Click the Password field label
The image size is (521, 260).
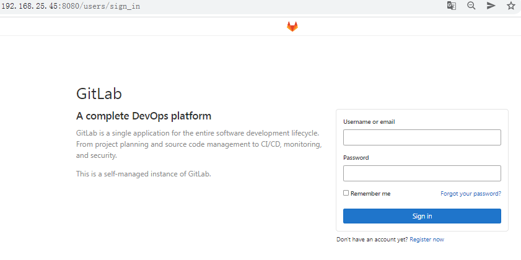356,158
